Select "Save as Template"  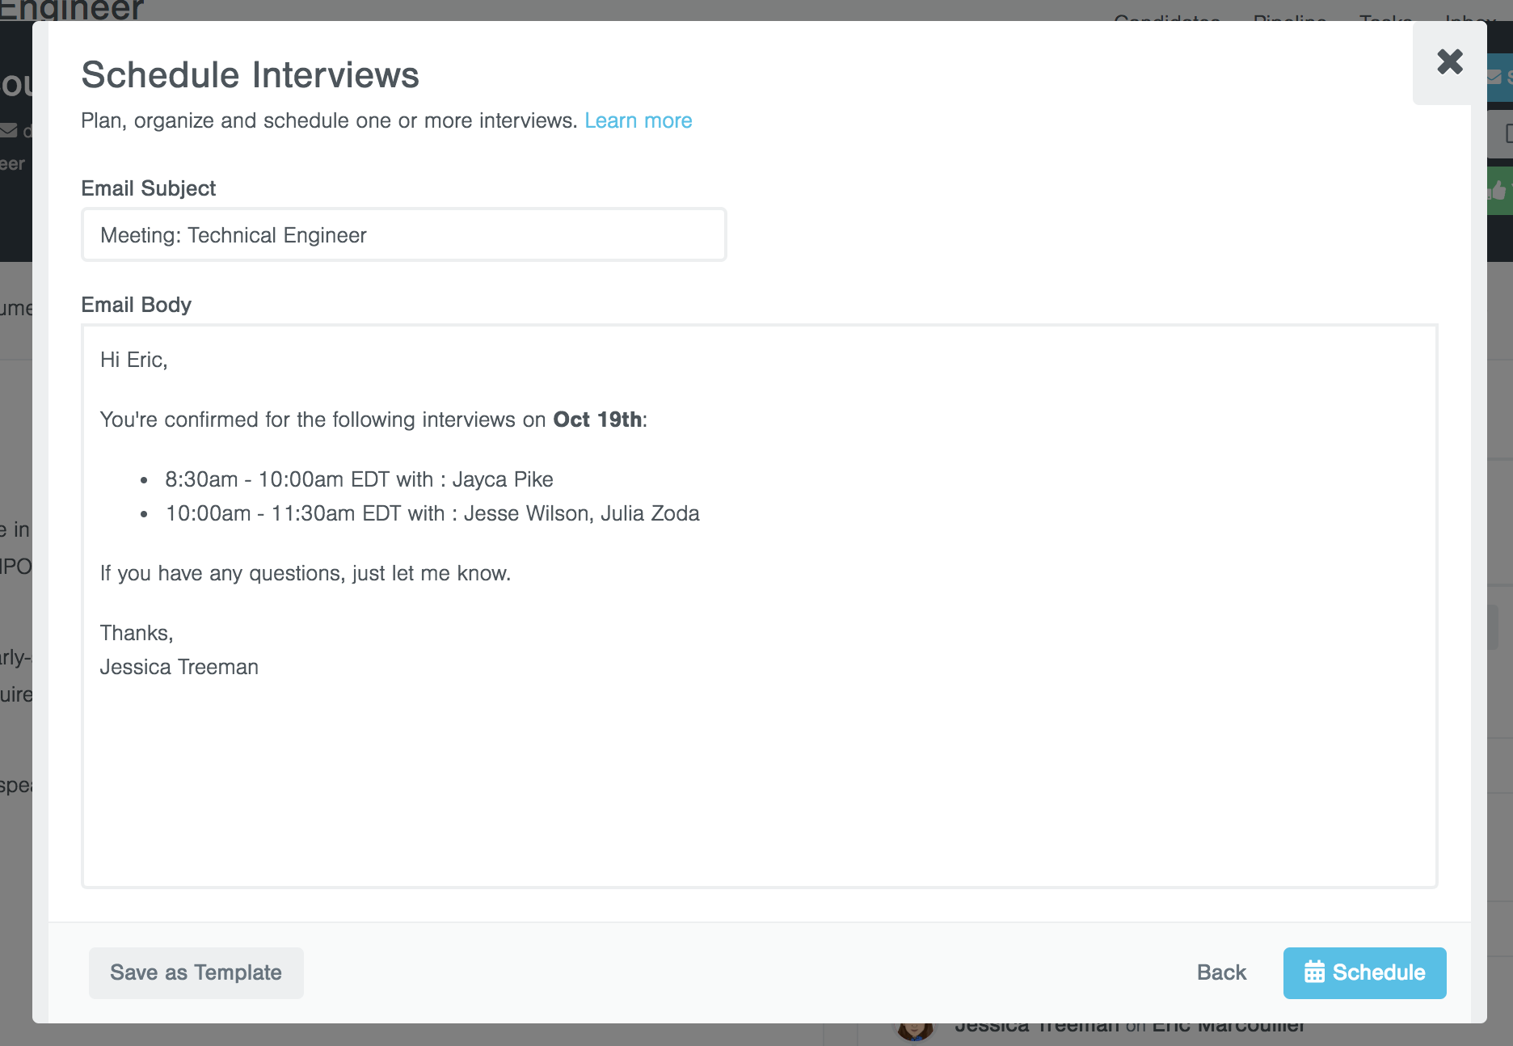(196, 972)
